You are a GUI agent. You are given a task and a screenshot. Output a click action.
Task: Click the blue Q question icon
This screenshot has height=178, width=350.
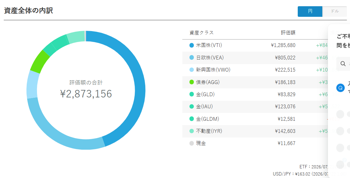click(340, 88)
